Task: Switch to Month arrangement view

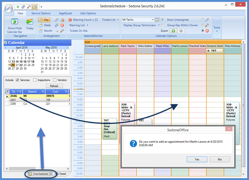Action: (46, 31)
